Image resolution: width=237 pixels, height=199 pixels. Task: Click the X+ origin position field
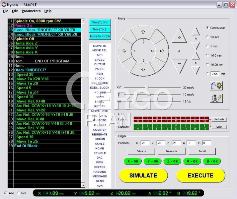click(x=145, y=143)
